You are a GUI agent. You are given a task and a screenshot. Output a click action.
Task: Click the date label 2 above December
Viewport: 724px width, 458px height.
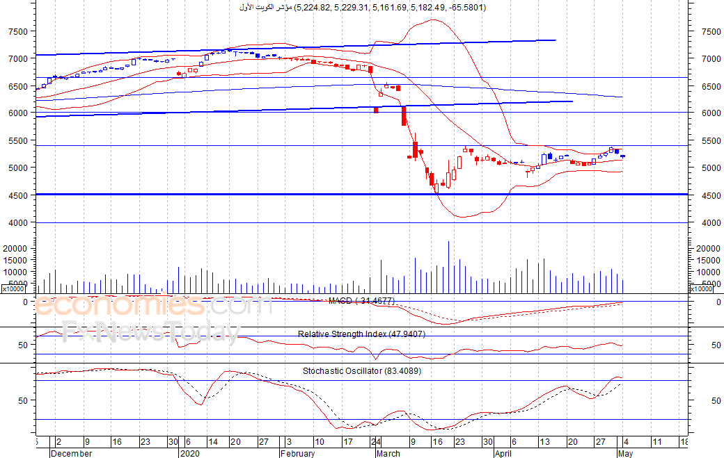click(x=58, y=442)
